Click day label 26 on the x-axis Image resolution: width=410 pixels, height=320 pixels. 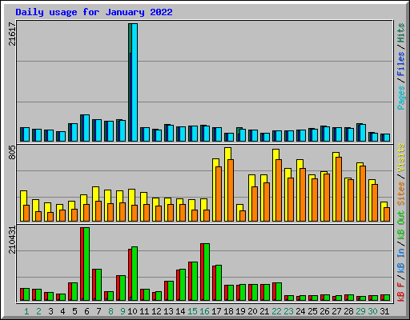coord(324,311)
